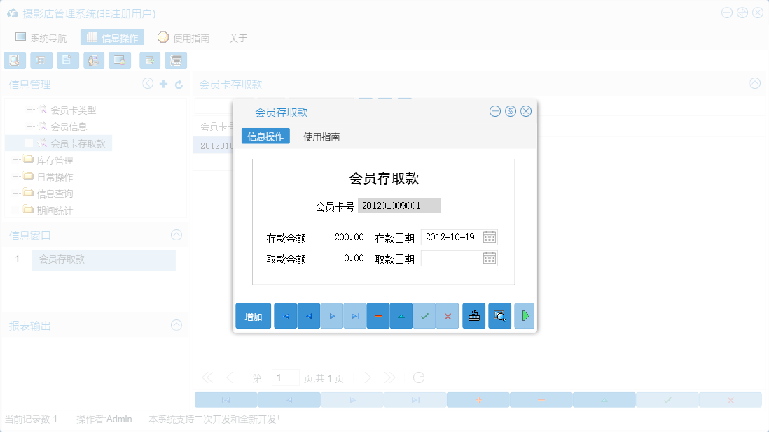Open the print icon in the dialog toolbar
The image size is (769, 432).
474,315
